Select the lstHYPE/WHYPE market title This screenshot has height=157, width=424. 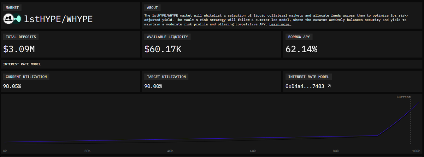[58, 19]
